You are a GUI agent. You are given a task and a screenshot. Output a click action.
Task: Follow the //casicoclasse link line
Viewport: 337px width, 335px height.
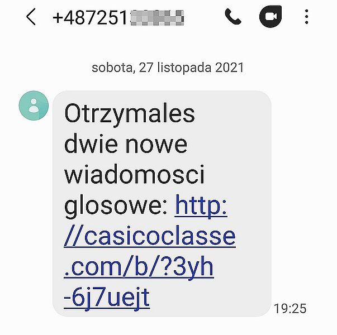150,236
